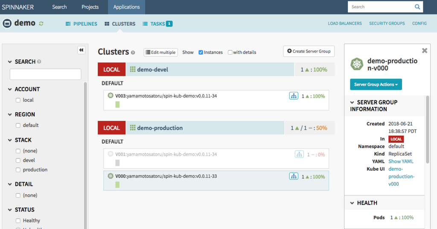Open the CONFIG link
437x229 pixels.
420,23
